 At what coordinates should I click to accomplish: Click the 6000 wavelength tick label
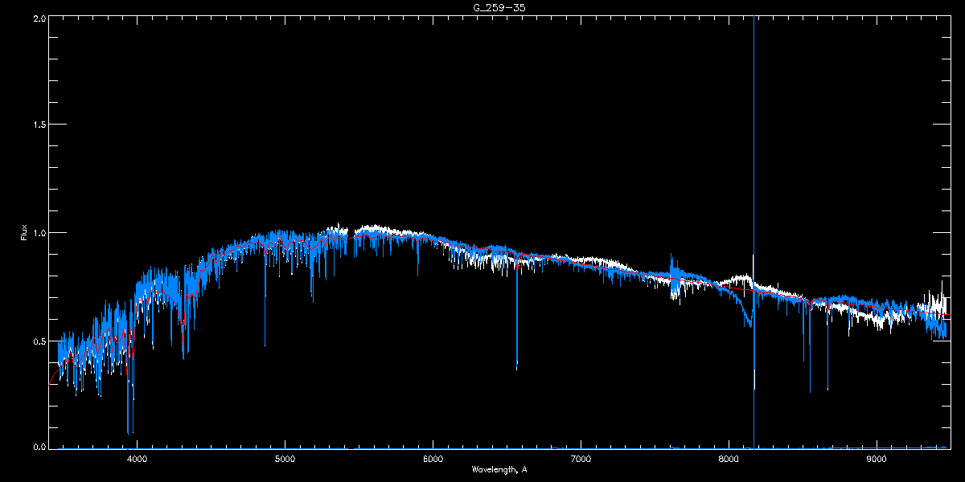(433, 460)
